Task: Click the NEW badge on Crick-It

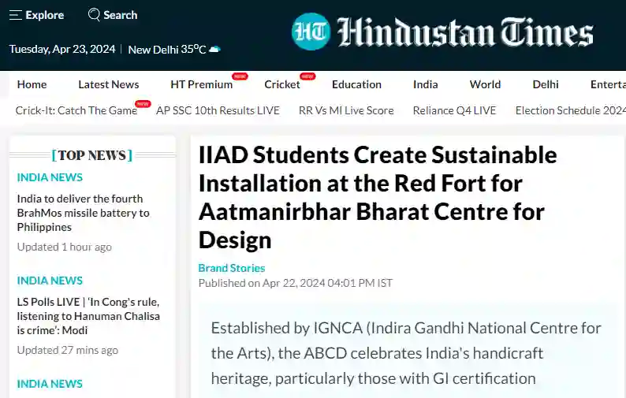Action: click(143, 104)
